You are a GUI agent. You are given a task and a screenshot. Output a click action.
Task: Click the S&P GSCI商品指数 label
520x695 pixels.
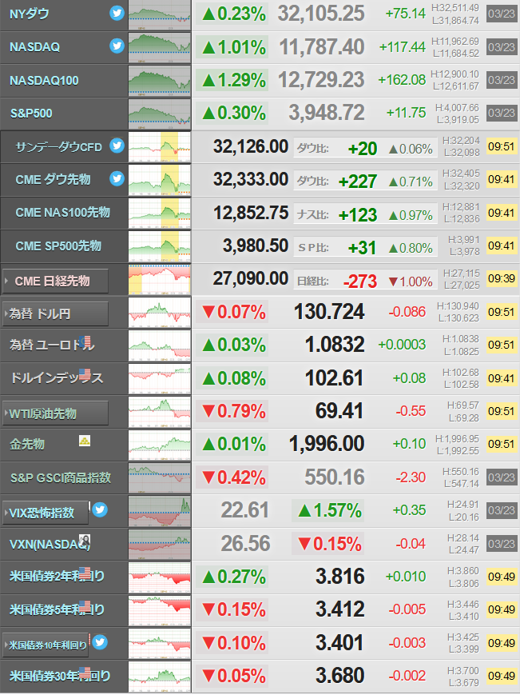coord(61,477)
